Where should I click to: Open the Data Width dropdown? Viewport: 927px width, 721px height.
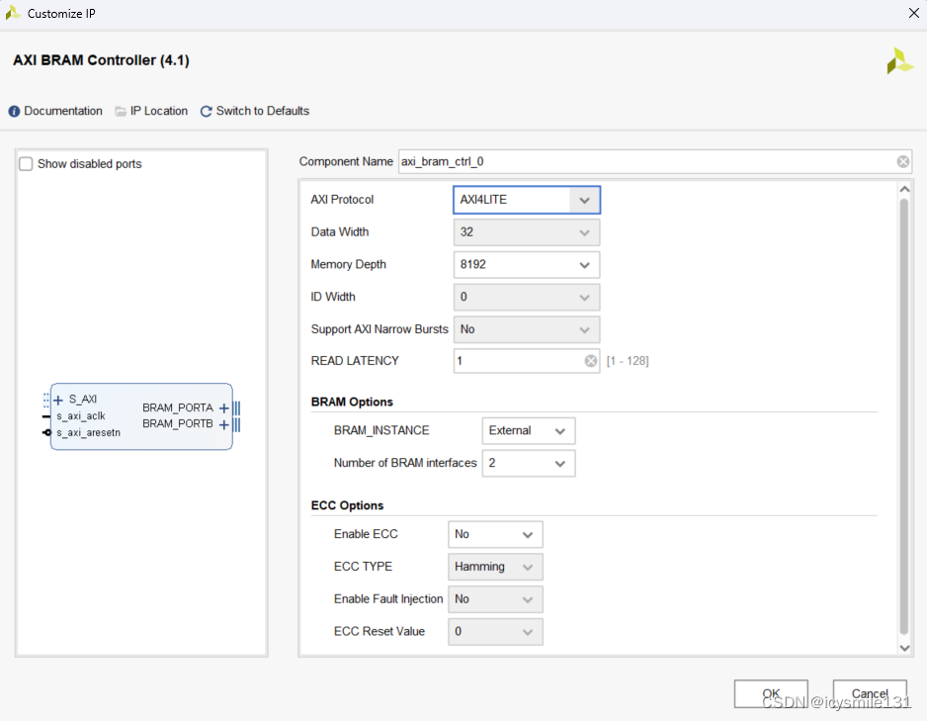pos(526,232)
